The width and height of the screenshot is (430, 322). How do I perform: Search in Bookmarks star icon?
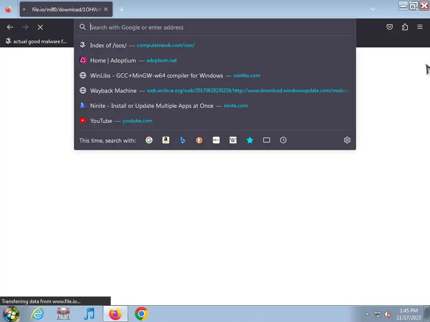(249, 140)
